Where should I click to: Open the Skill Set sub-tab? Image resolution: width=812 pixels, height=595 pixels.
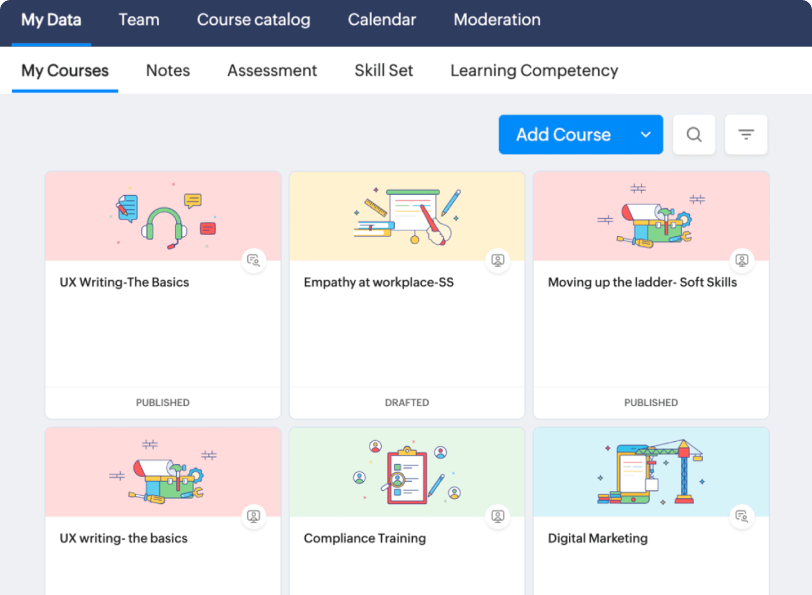point(384,71)
